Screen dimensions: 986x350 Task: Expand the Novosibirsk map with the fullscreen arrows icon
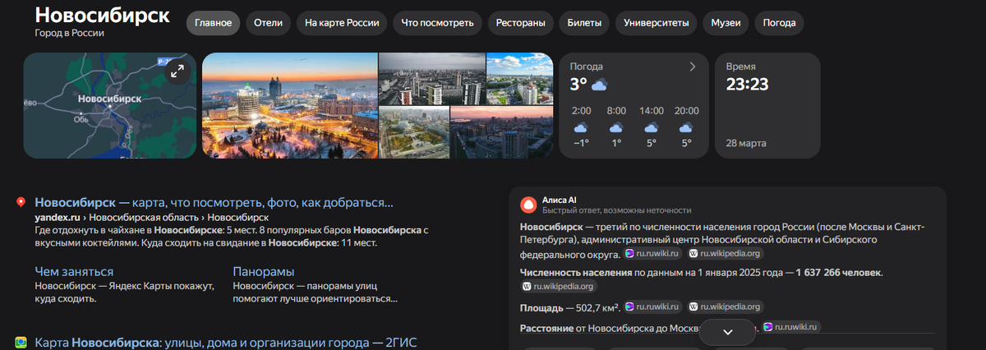(177, 71)
